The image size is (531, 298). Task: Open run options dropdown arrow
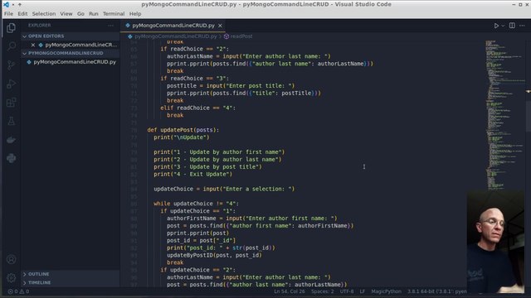coord(503,26)
